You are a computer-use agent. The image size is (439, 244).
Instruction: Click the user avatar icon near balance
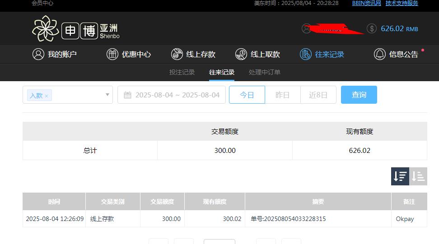click(x=306, y=28)
